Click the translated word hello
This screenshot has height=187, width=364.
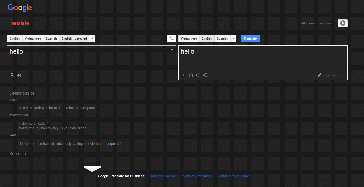tap(187, 51)
